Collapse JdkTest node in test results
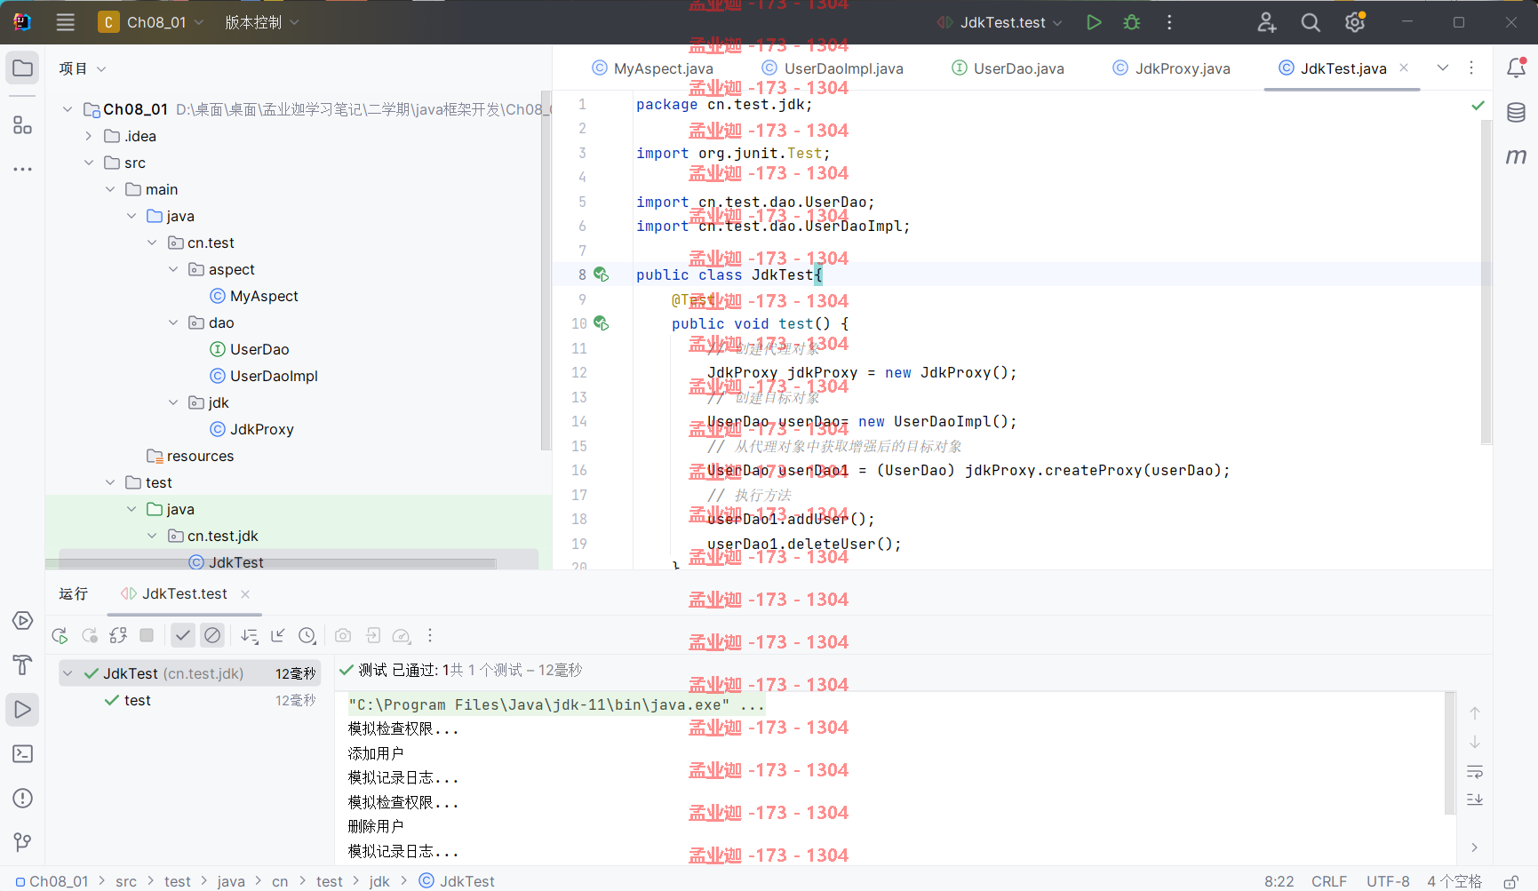Screen dimensions: 1538x891 point(68,673)
